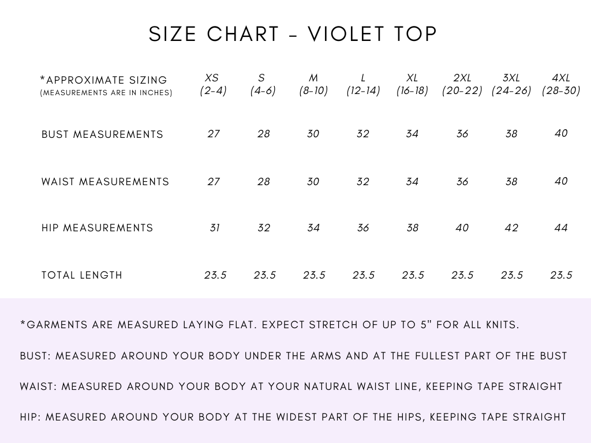591x443 pixels.
Task: Click the Bust measuring instructions line
Action: tap(294, 356)
